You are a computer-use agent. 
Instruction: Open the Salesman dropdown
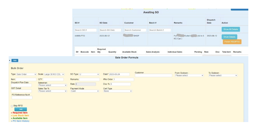point(52,85)
